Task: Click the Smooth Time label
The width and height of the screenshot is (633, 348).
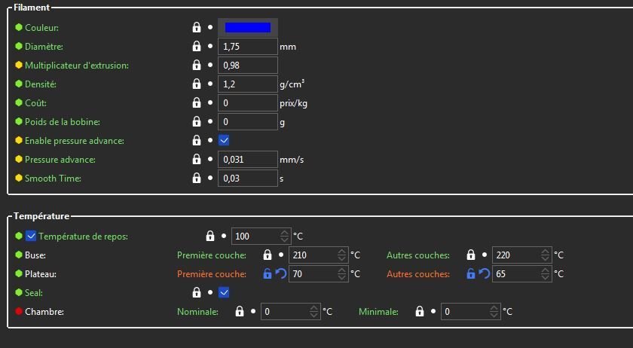Action: [x=53, y=179]
